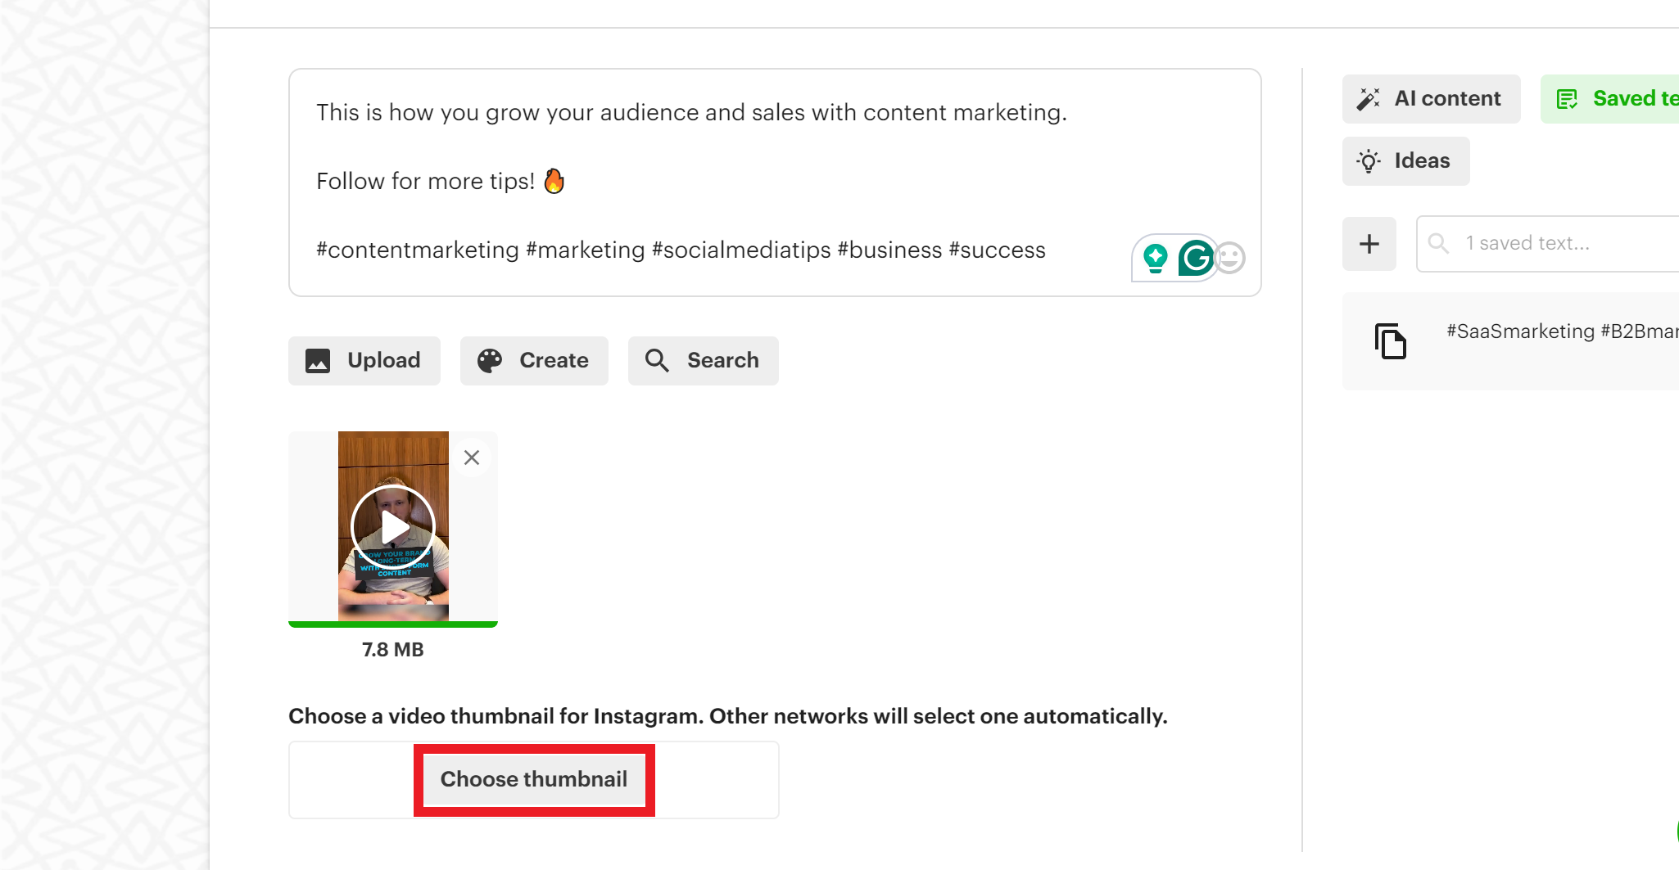
Task: Use the Search media magnifier icon
Action: click(x=656, y=360)
